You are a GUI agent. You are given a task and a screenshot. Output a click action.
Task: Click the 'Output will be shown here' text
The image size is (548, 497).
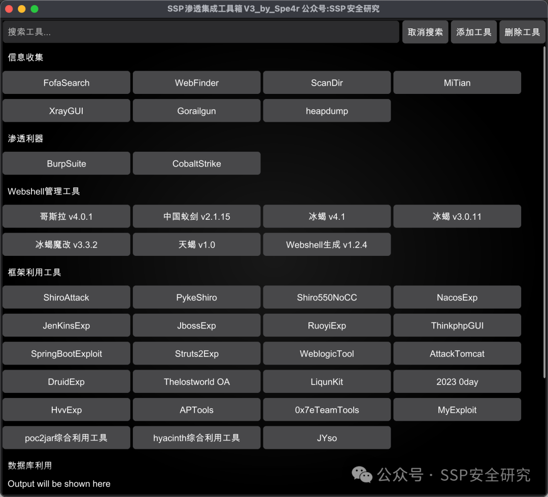[59, 484]
